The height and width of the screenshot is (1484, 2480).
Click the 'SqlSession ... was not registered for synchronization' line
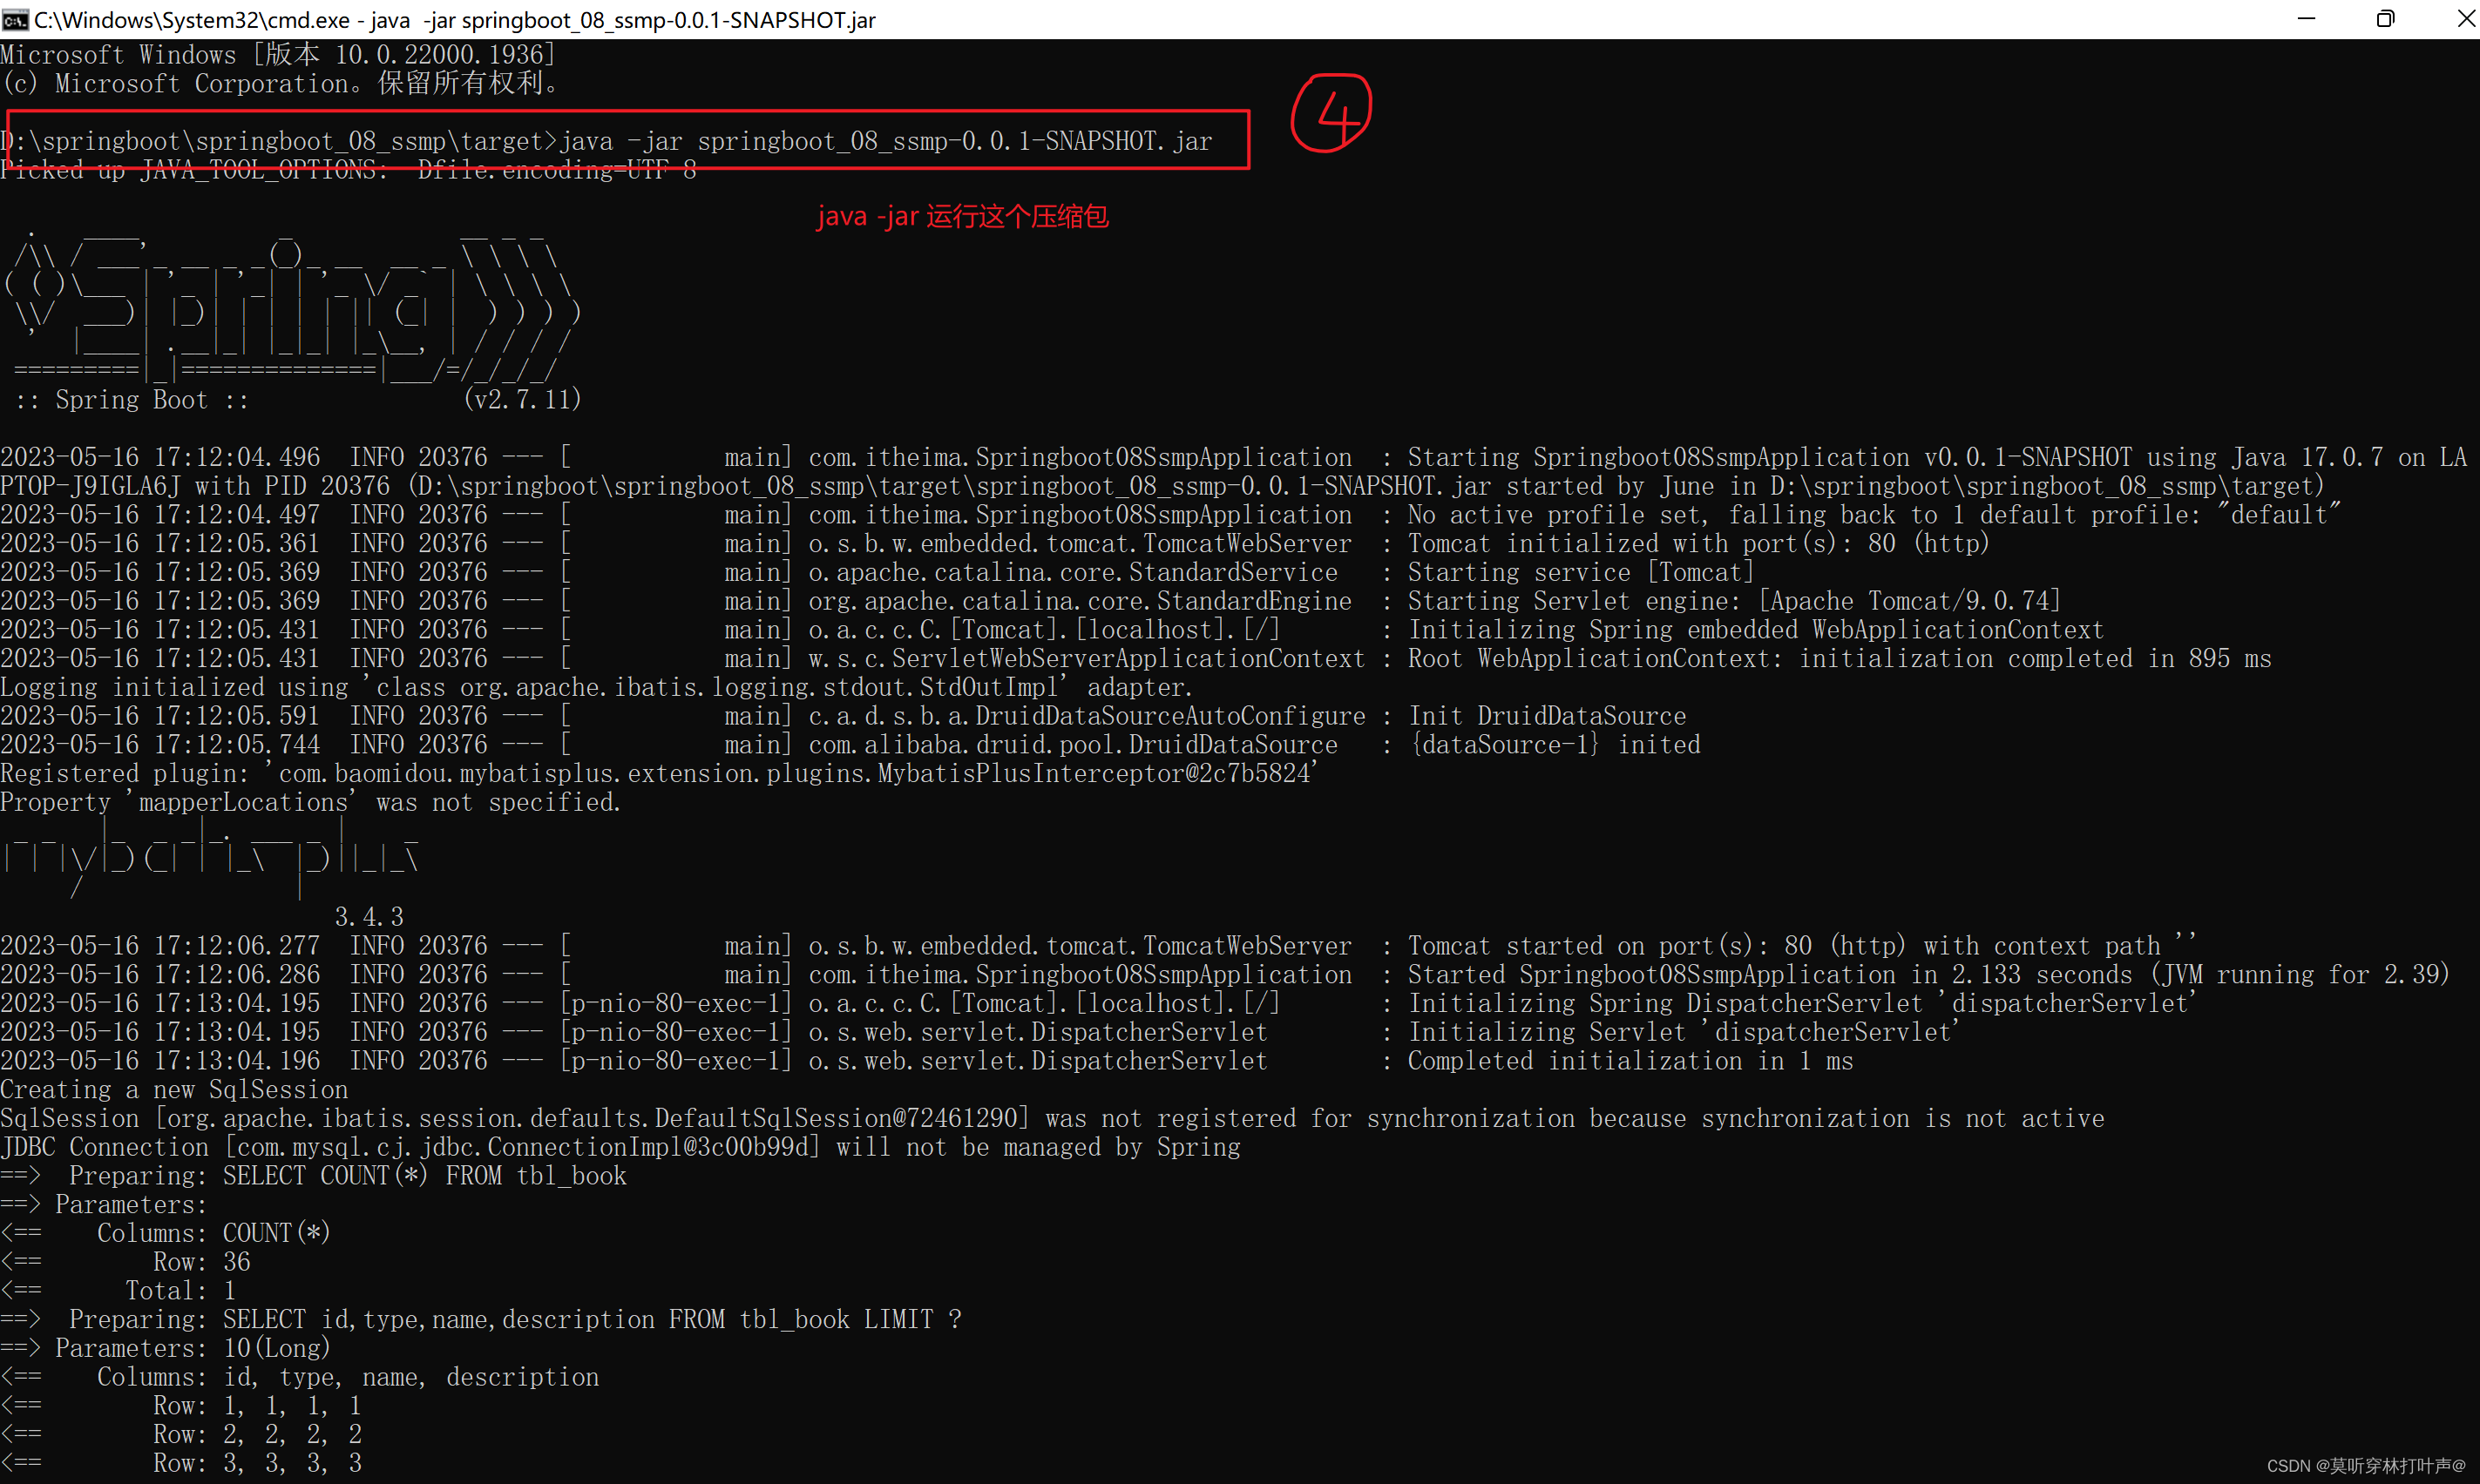coord(1053,1118)
